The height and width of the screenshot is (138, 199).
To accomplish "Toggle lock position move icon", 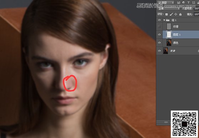I will [176, 14].
